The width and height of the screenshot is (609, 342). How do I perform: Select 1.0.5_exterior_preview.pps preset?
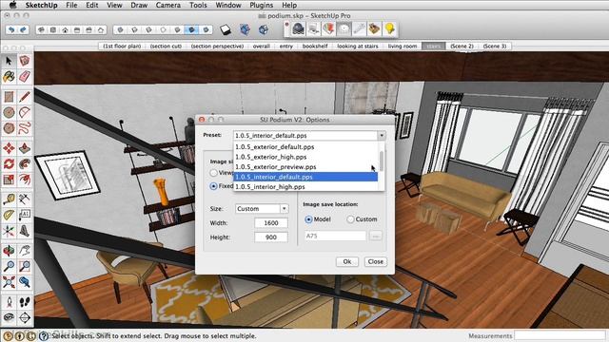pyautogui.click(x=305, y=167)
